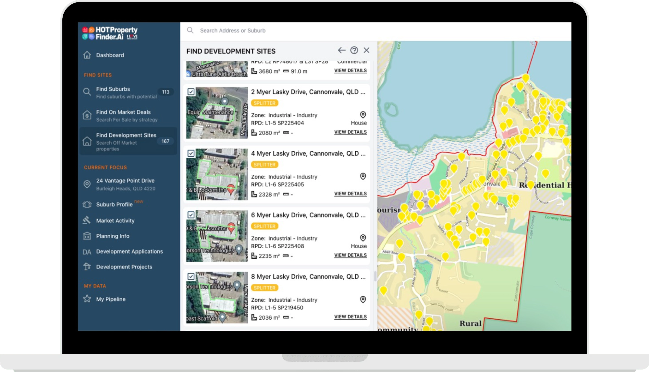Open My Pipeline star item
This screenshot has height=389, width=649.
pyautogui.click(x=110, y=299)
